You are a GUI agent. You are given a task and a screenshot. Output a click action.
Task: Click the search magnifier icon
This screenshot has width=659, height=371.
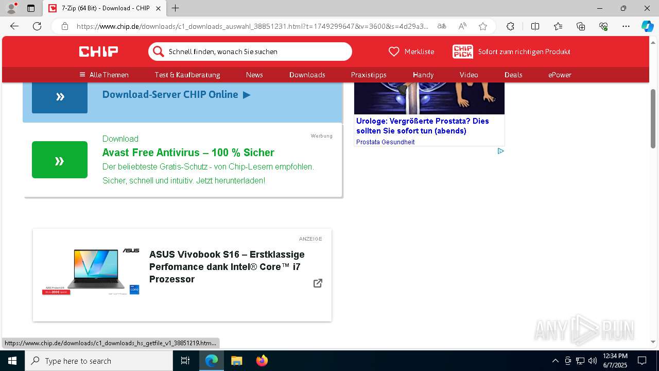coord(158,52)
